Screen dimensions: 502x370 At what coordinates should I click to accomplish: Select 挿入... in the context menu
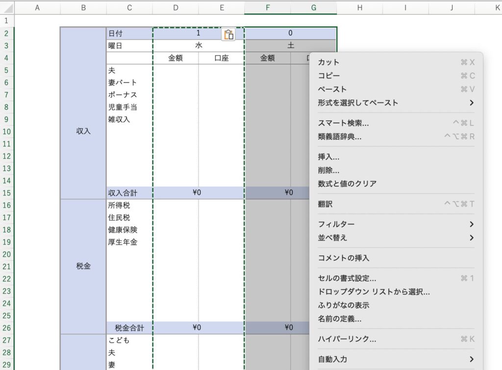pos(328,157)
